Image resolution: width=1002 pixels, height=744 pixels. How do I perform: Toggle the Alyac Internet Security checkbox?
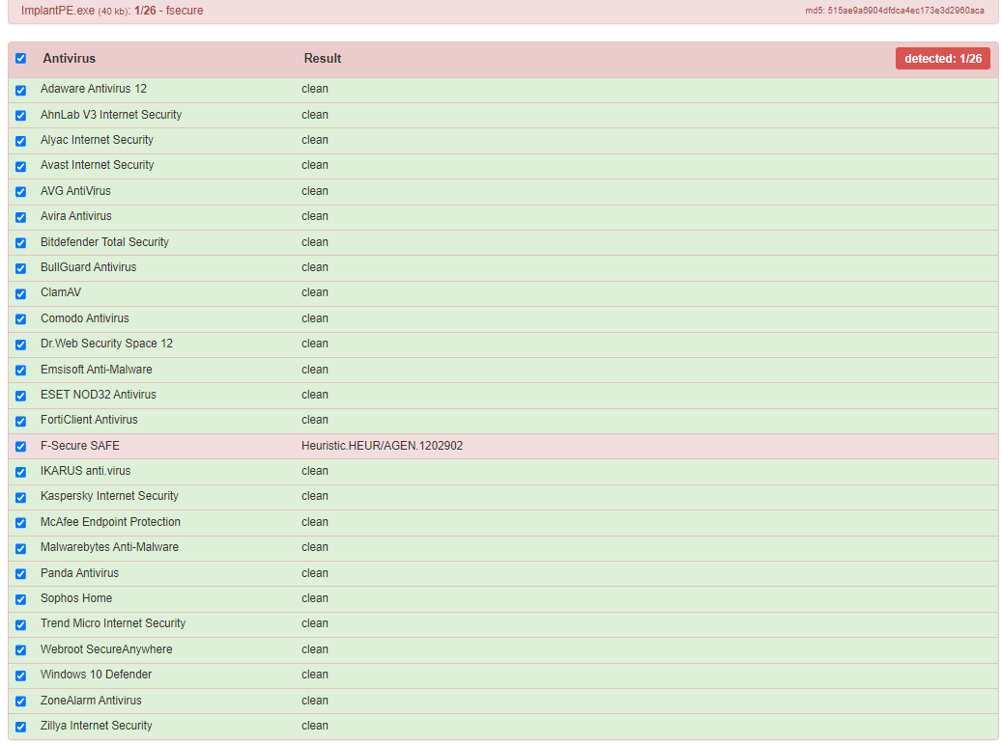point(21,141)
